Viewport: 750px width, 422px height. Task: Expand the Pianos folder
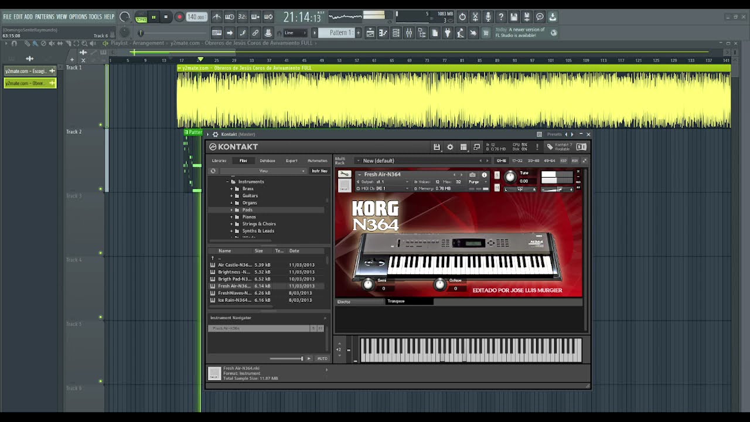pyautogui.click(x=231, y=217)
